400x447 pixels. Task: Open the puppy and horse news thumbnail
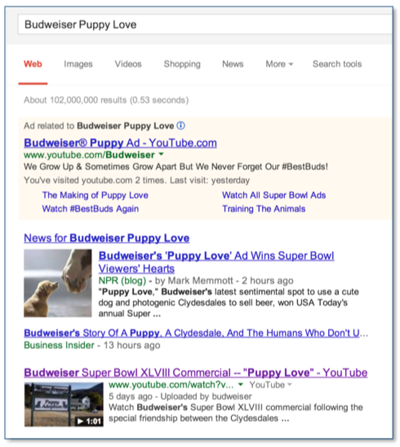[58, 283]
